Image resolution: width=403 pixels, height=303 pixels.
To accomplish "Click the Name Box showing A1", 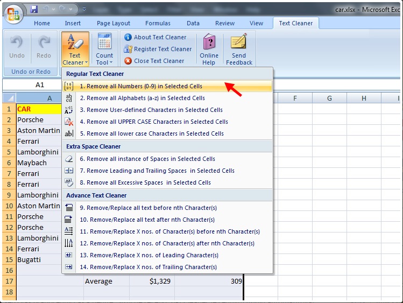I will (x=40, y=85).
